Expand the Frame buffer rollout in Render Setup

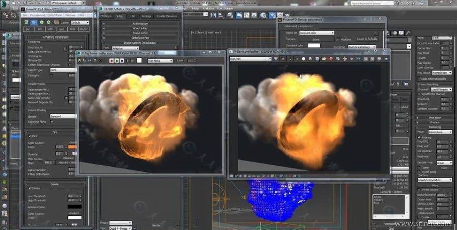point(140,33)
